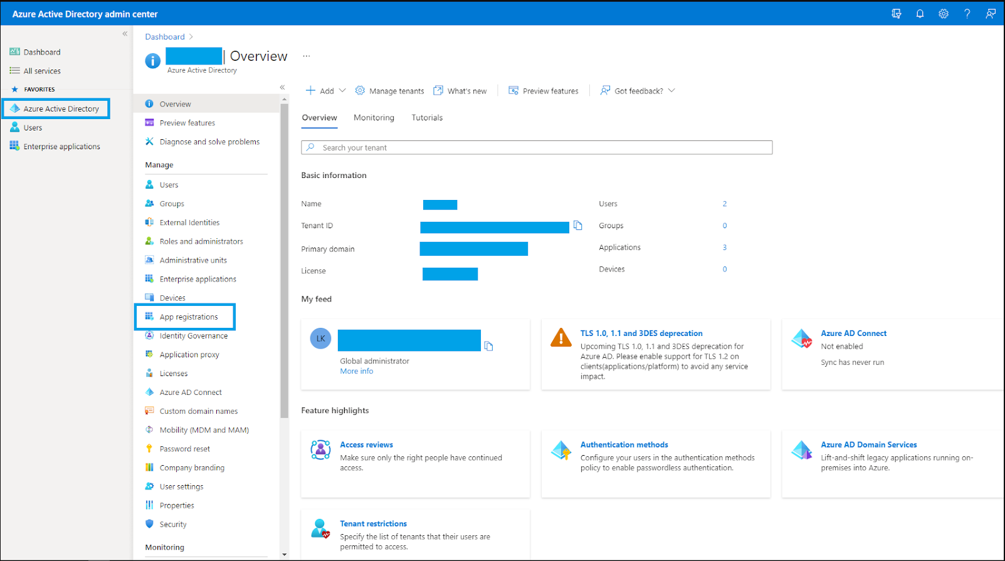This screenshot has width=1005, height=561.
Task: Click Application proxy icon
Action: pos(149,355)
